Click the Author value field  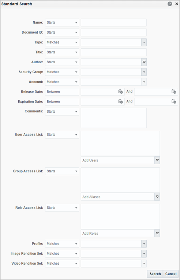tap(111, 62)
